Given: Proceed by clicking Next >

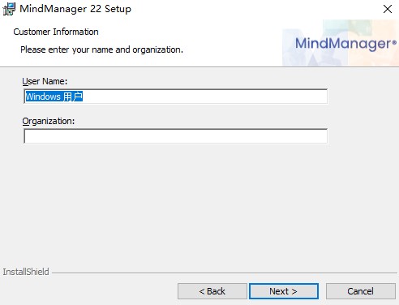Looking at the screenshot, I should point(284,291).
